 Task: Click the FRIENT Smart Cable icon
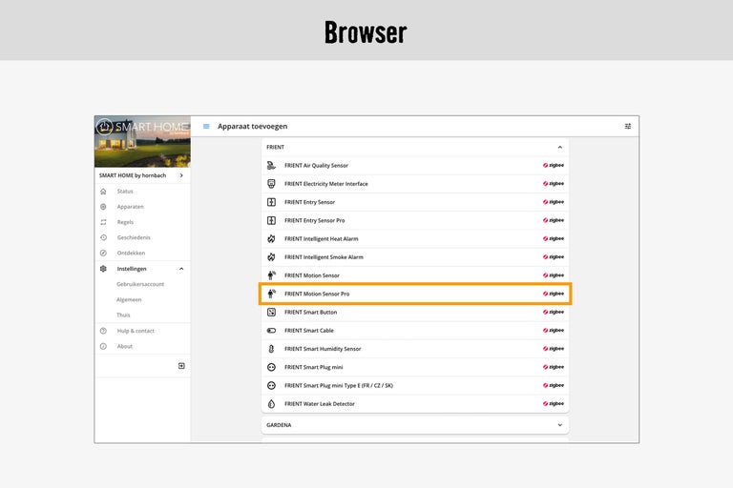271,331
